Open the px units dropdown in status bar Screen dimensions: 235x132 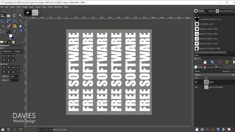(x=41, y=130)
